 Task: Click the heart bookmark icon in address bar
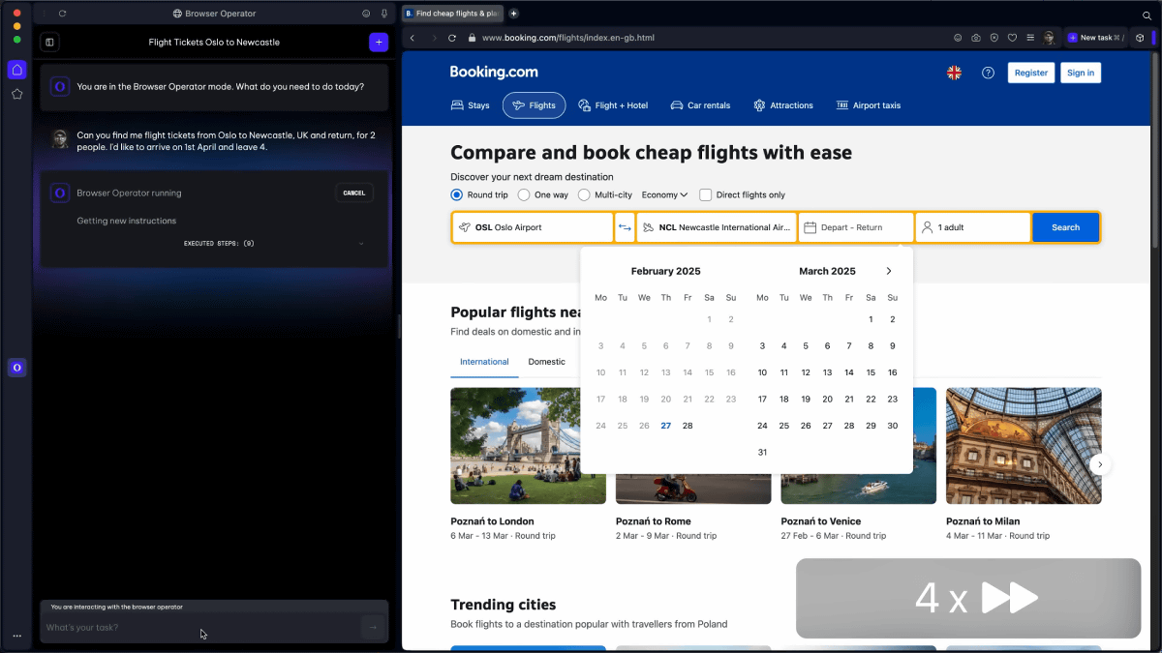[x=1013, y=38]
